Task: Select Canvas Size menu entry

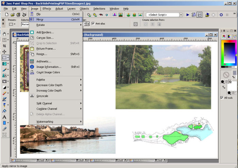Action: [45, 38]
